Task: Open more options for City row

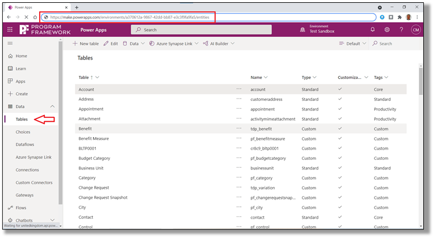Action: 239,207
